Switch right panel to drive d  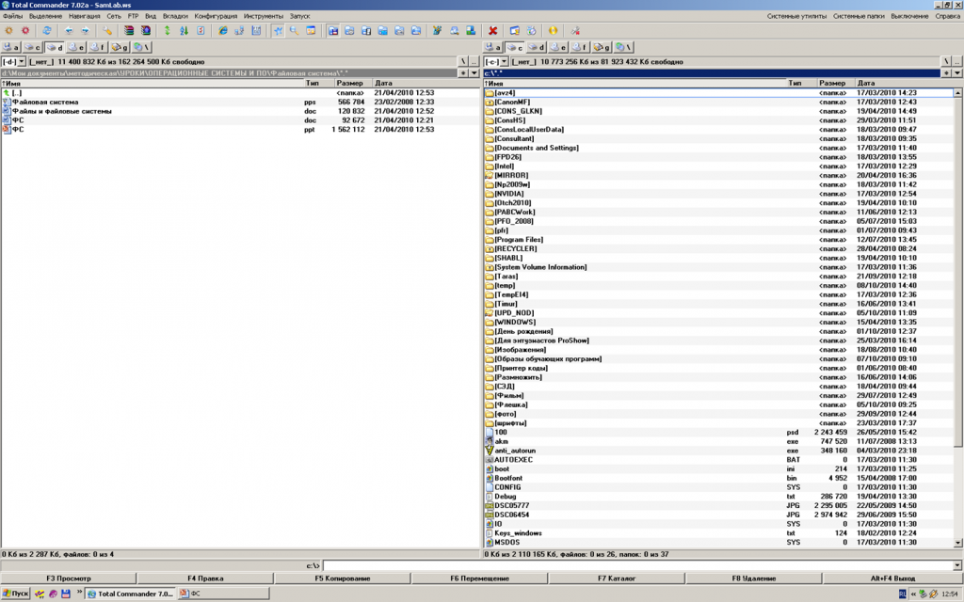(x=537, y=47)
